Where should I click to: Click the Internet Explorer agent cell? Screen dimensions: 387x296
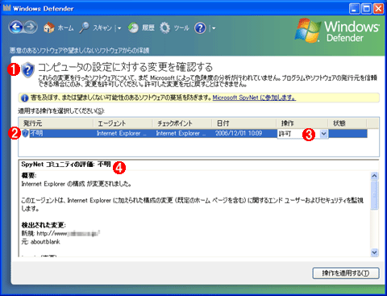[x=122, y=133]
